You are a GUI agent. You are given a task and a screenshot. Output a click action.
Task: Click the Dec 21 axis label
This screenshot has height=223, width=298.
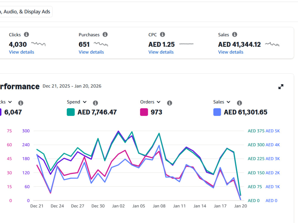37,206
